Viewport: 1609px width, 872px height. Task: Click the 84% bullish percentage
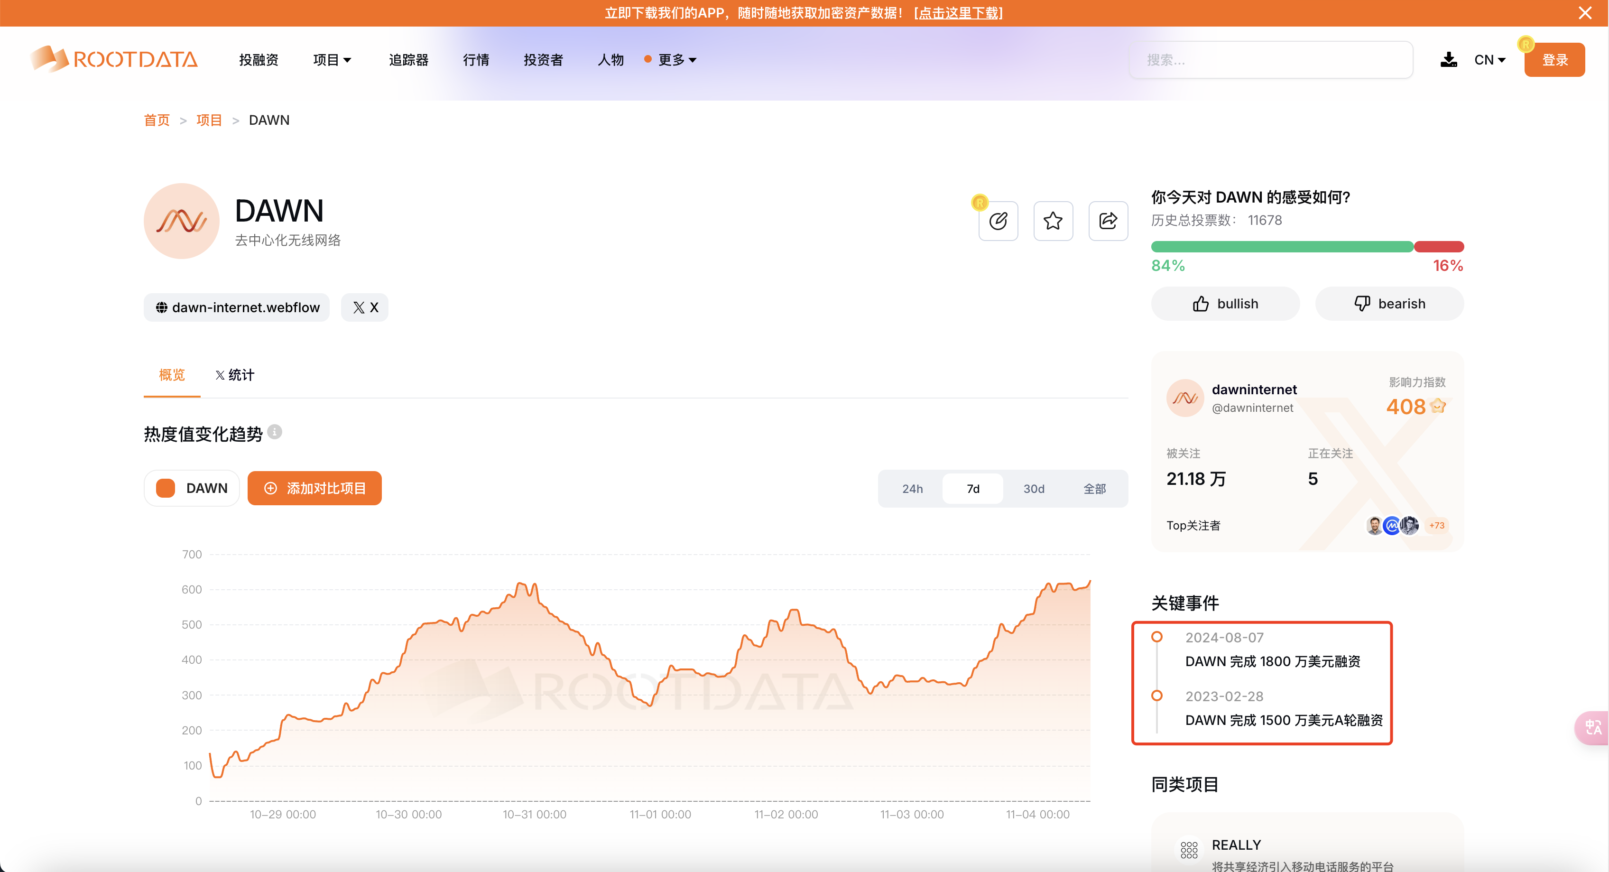pos(1167,266)
